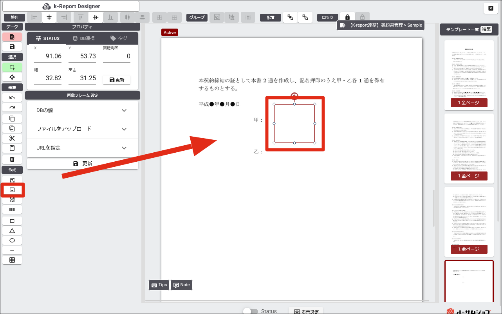The height and width of the screenshot is (314, 502).
Task: Click the 編集 button beside テンプレート一覧
Action: click(486, 29)
